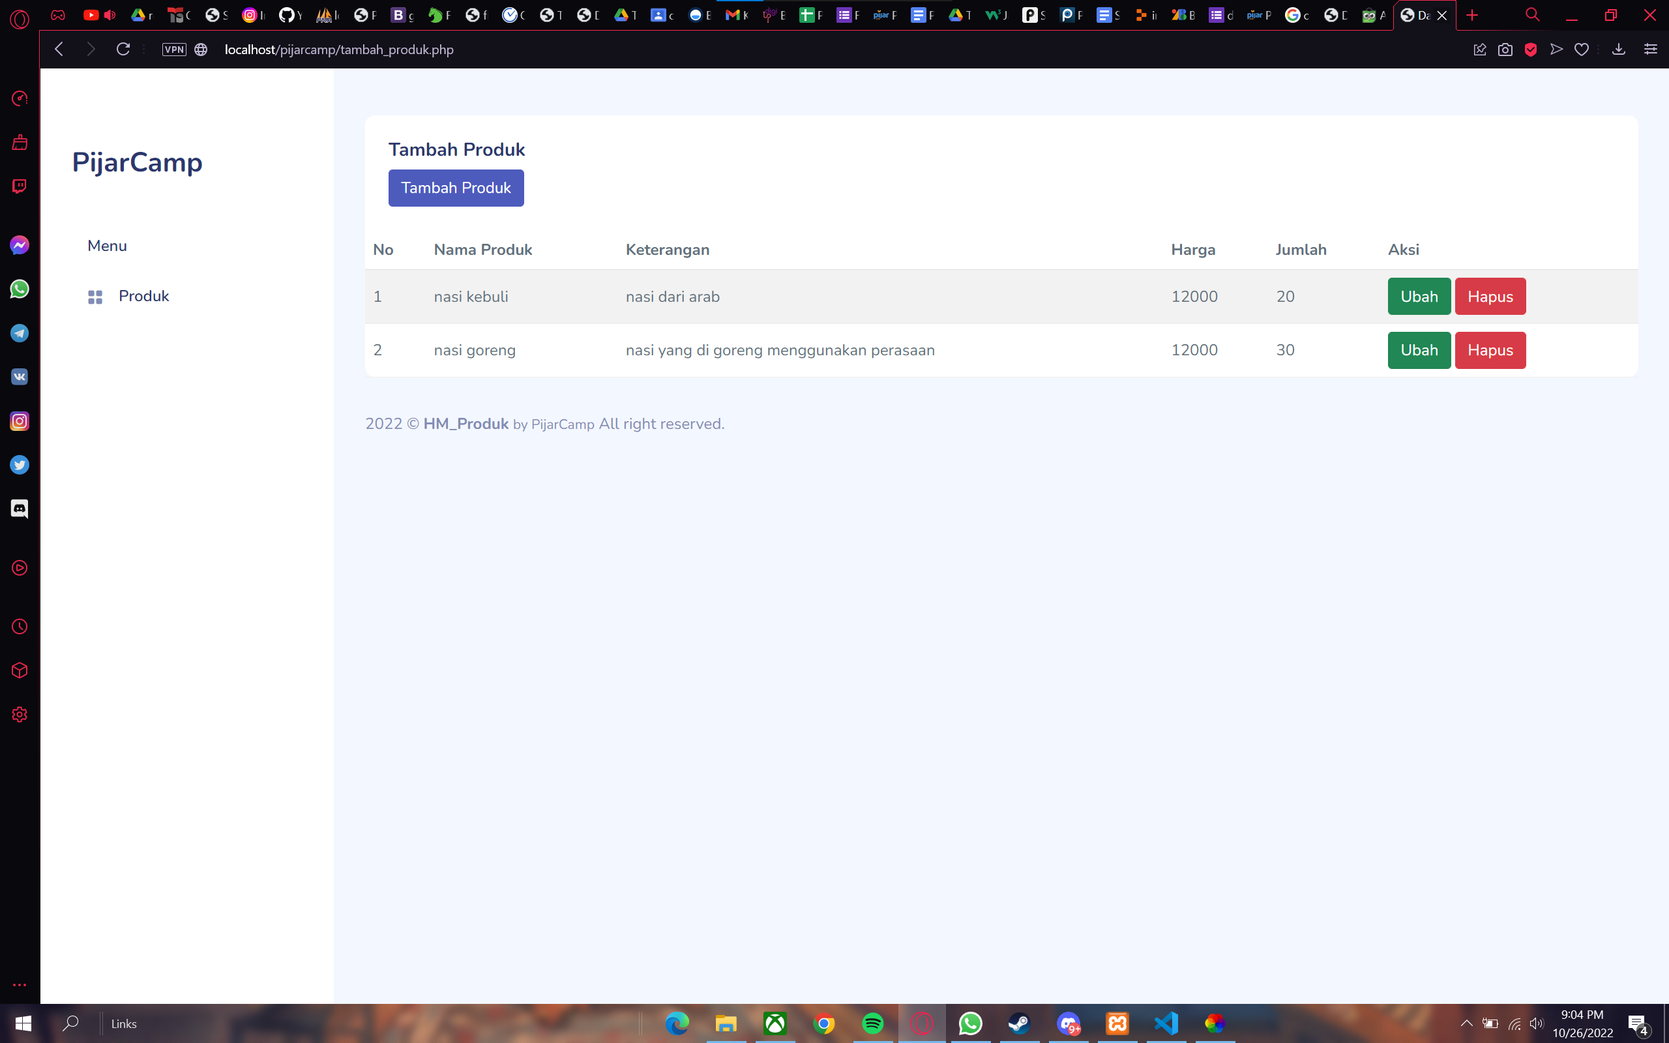The width and height of the screenshot is (1669, 1043).
Task: Click Ubah for nasi kebuli
Action: click(1419, 297)
